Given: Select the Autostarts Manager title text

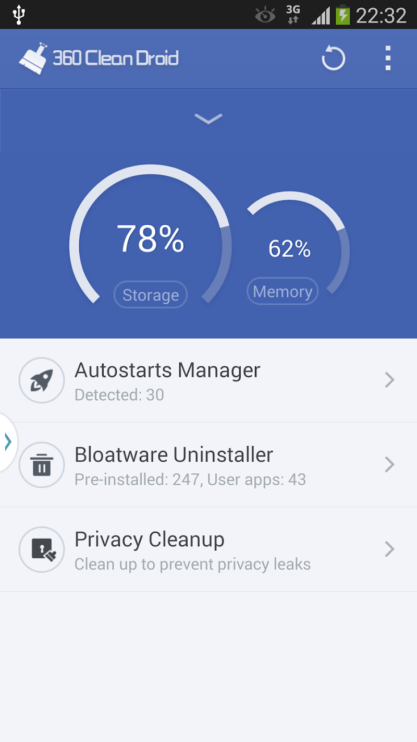Looking at the screenshot, I should (x=167, y=370).
